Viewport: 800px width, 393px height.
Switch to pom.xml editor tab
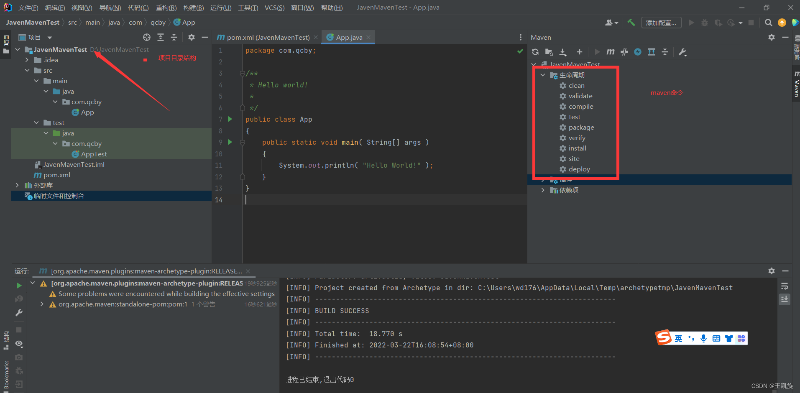[268, 37]
